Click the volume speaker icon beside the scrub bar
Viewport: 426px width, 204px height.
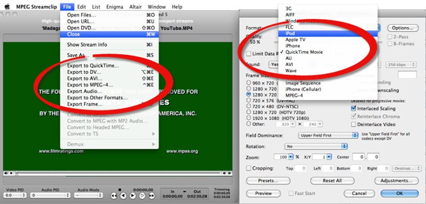click(6, 173)
